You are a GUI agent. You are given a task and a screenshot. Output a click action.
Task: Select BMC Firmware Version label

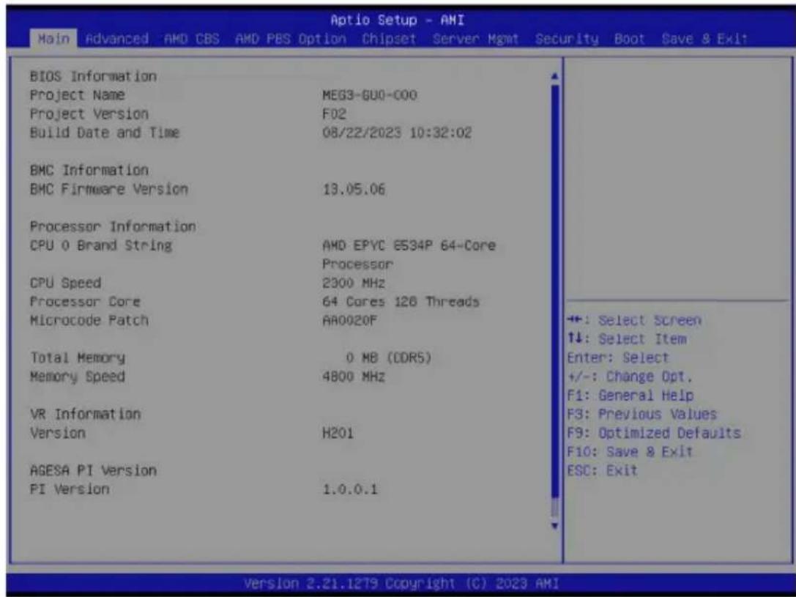[x=108, y=189]
